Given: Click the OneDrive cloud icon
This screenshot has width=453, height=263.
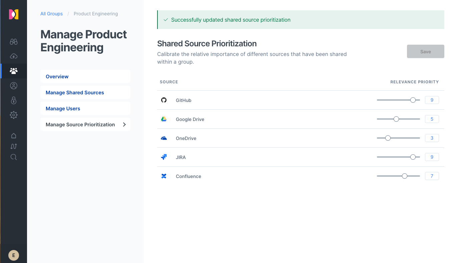Looking at the screenshot, I should tap(164, 138).
